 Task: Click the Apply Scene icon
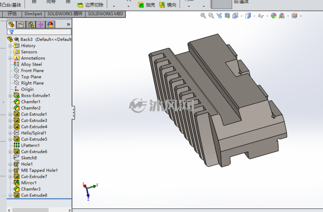(x=282, y=16)
